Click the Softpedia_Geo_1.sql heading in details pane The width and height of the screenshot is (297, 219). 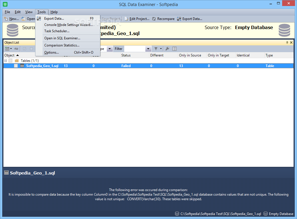(32, 173)
